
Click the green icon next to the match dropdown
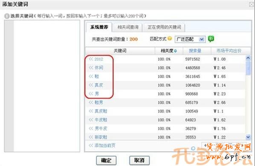211,39
